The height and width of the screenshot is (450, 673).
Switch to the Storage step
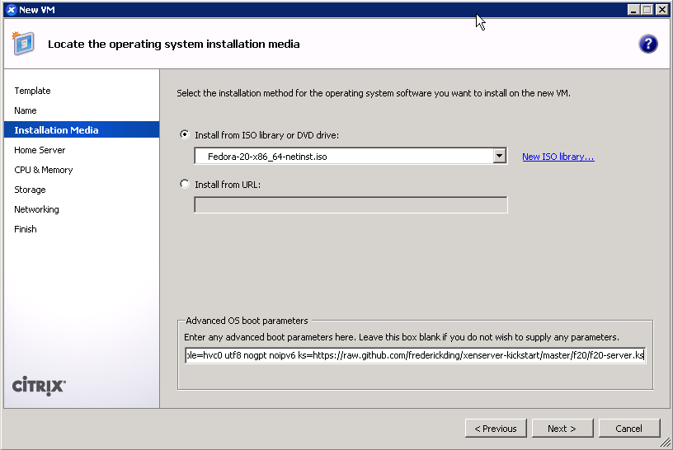pos(30,190)
